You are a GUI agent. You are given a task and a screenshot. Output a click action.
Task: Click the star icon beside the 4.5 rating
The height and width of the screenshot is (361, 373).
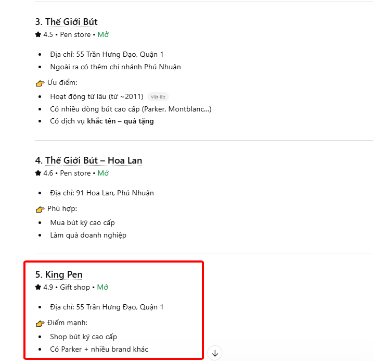pyautogui.click(x=38, y=34)
